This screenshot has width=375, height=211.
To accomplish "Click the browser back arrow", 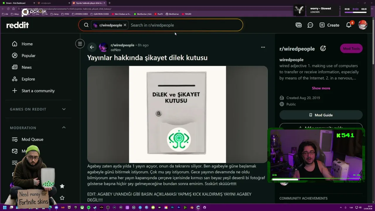I will pos(3,9).
